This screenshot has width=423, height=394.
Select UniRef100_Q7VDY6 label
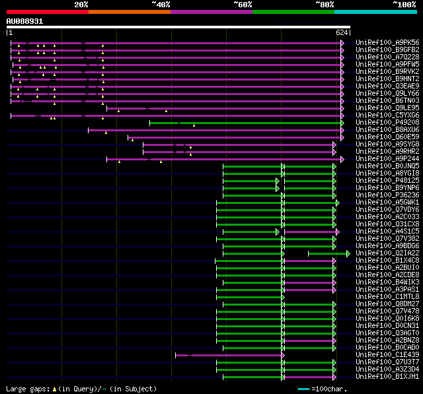(387, 210)
